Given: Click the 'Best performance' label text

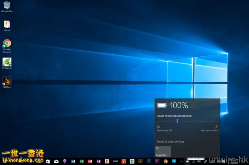Looking at the screenshot, I should pyautogui.click(x=209, y=130).
